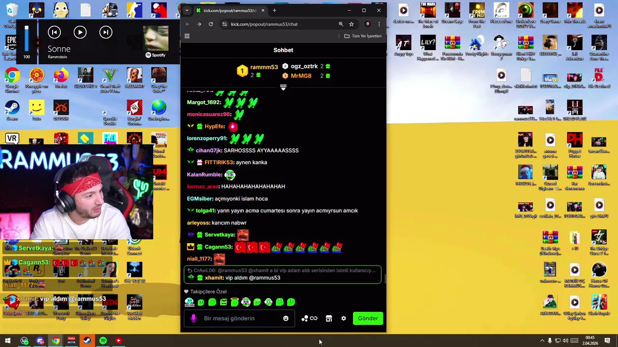Open a new Chrome tab
The width and height of the screenshot is (618, 347).
tap(274, 10)
